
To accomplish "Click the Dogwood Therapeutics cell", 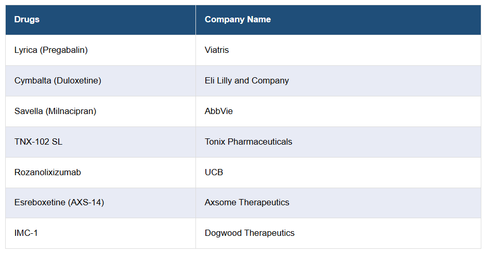I will [249, 233].
